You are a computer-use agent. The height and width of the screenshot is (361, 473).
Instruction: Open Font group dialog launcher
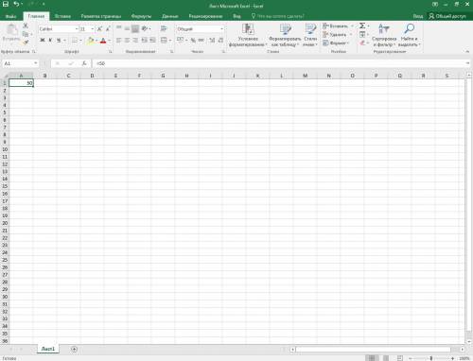[x=111, y=51]
